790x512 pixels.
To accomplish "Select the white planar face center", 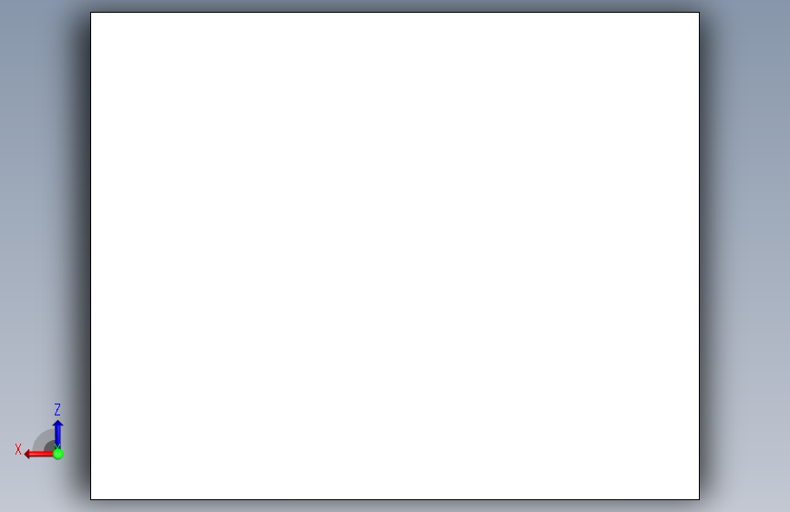I will click(x=395, y=256).
